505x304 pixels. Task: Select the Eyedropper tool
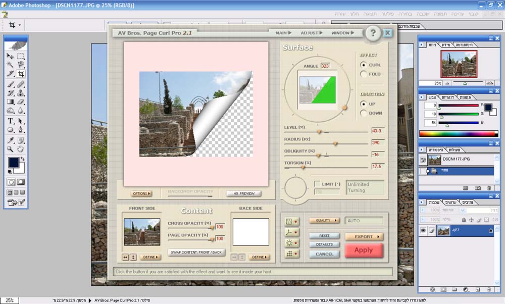tap(10, 140)
